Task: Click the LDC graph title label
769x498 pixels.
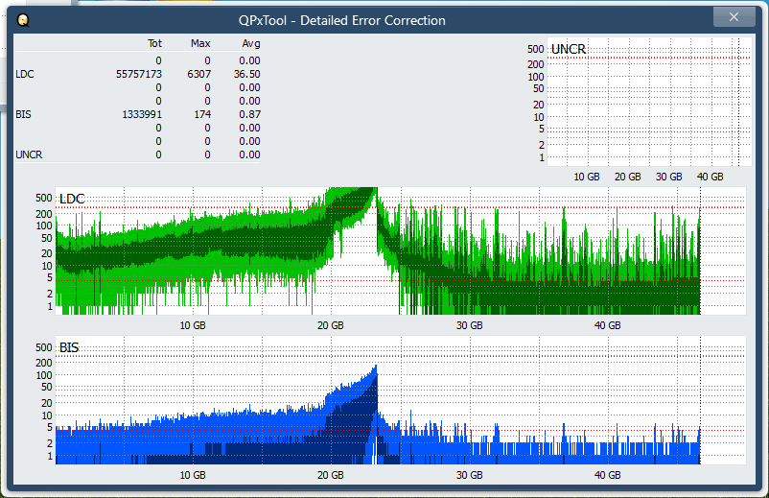Action: pos(72,199)
